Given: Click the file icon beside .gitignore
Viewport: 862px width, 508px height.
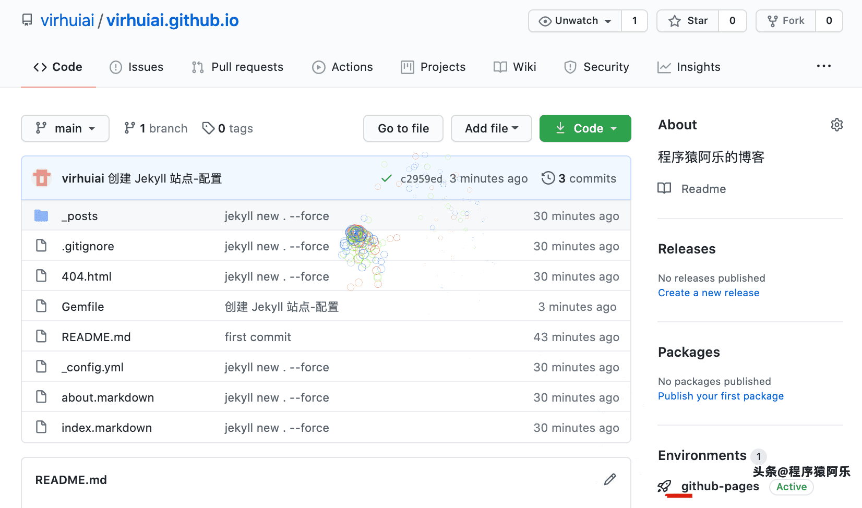Looking at the screenshot, I should [x=41, y=245].
